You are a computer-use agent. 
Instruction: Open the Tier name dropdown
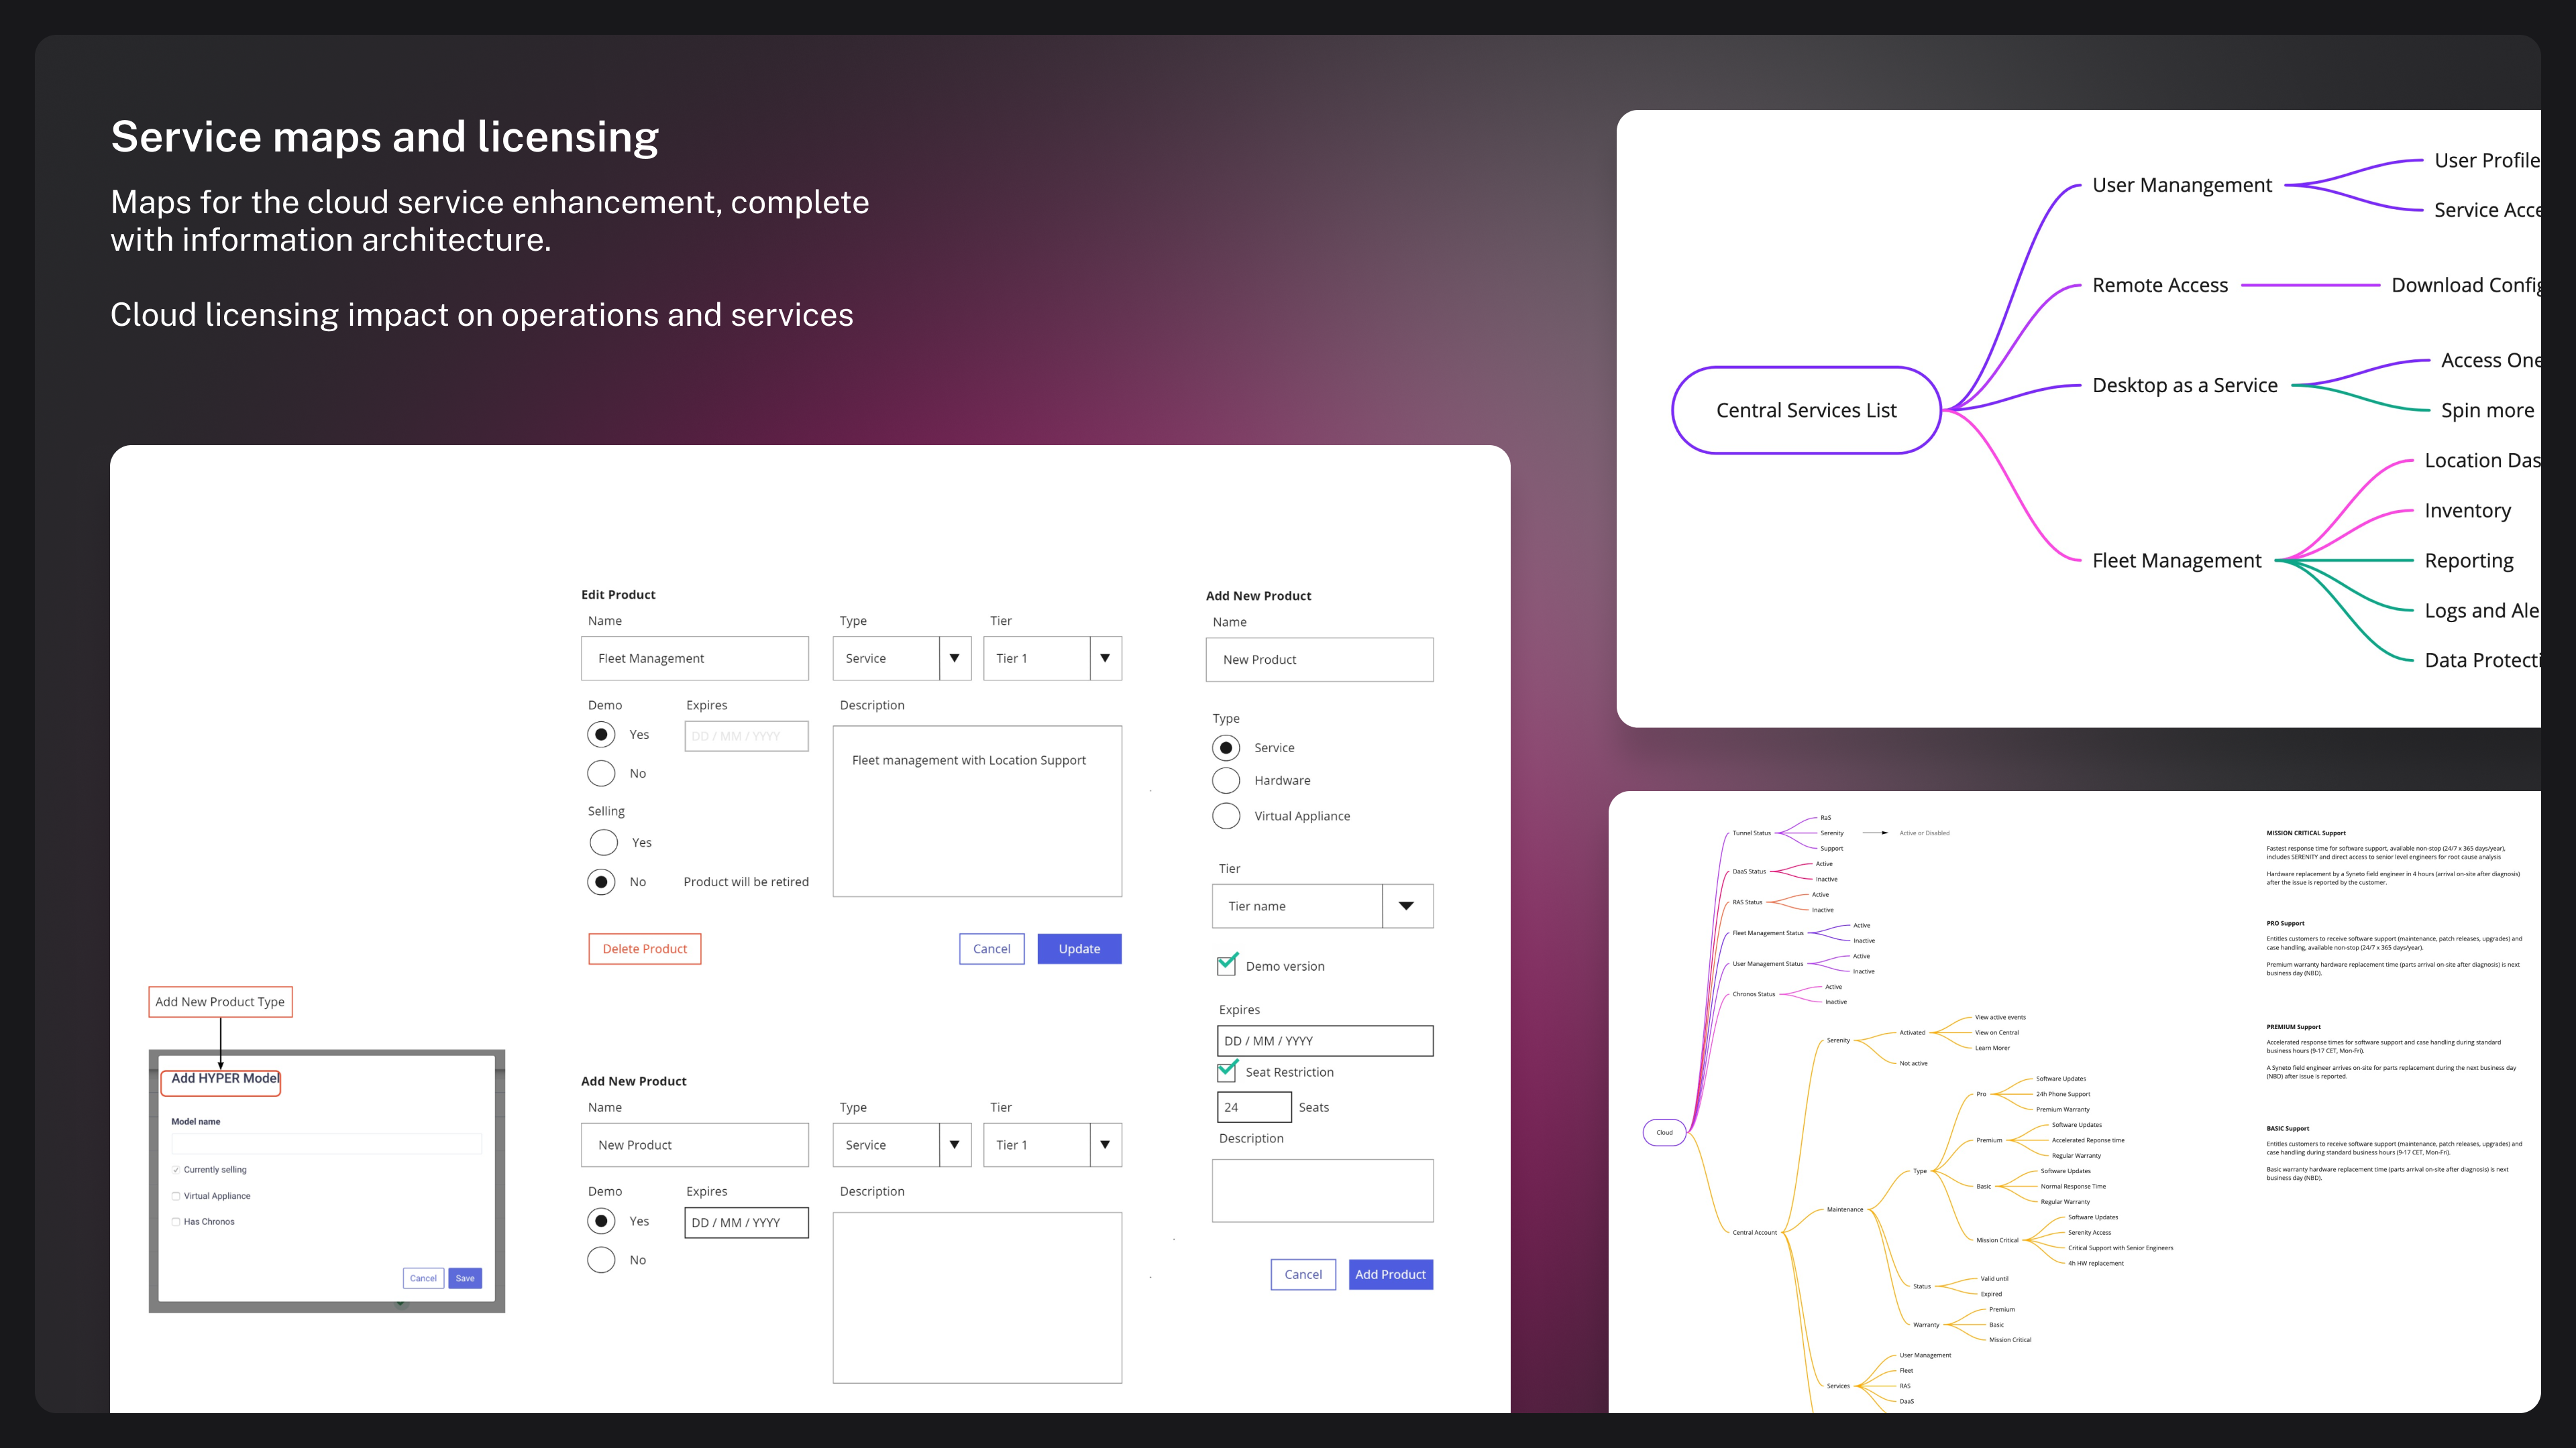(1406, 906)
